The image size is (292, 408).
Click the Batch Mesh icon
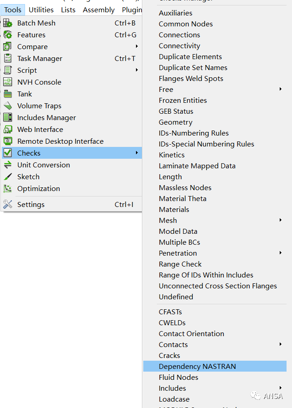click(x=8, y=23)
